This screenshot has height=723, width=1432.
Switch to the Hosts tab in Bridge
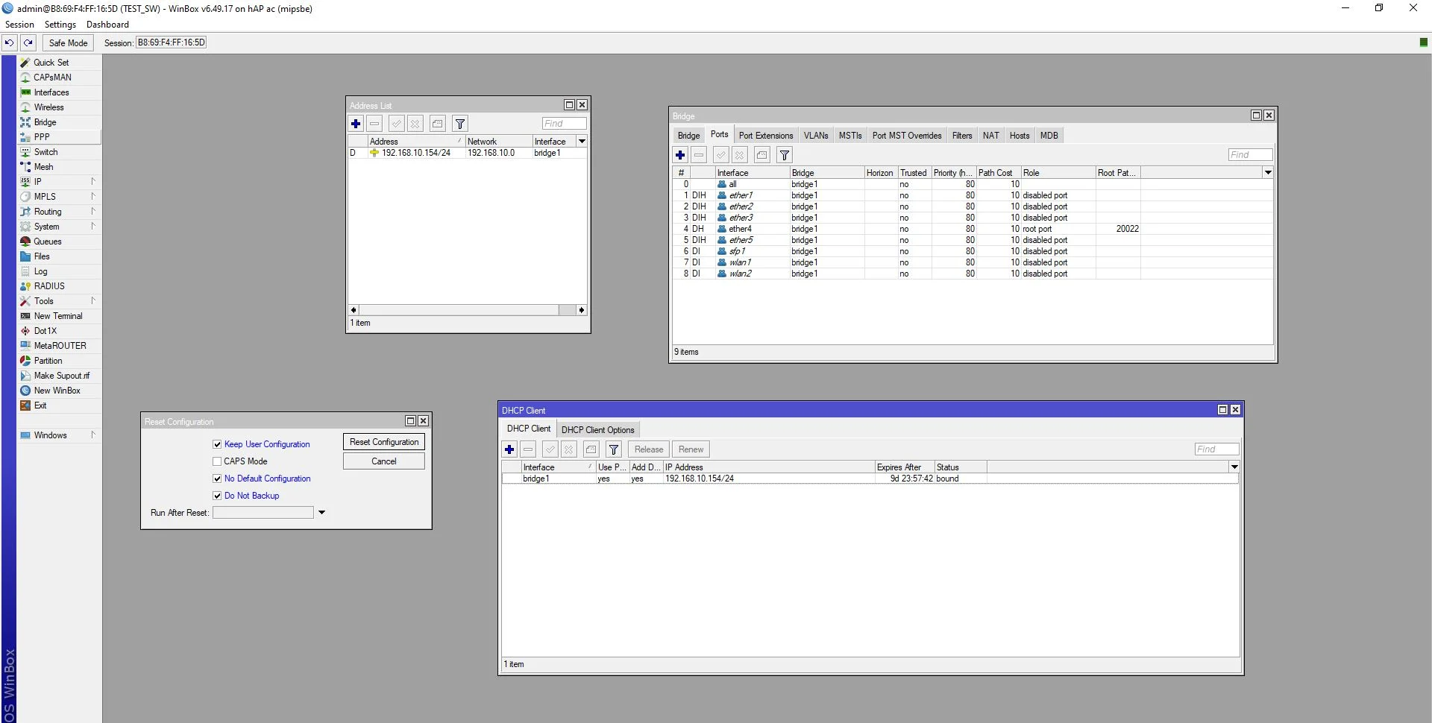pos(1020,136)
